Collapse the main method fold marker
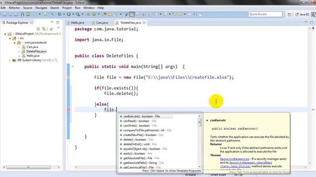The height and width of the screenshot is (177, 316). pos(73,66)
